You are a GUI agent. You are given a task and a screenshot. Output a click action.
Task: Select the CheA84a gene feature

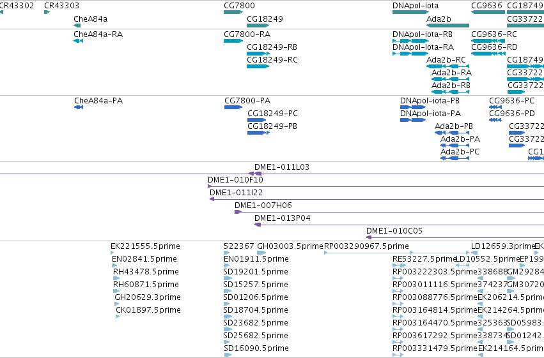coord(77,26)
